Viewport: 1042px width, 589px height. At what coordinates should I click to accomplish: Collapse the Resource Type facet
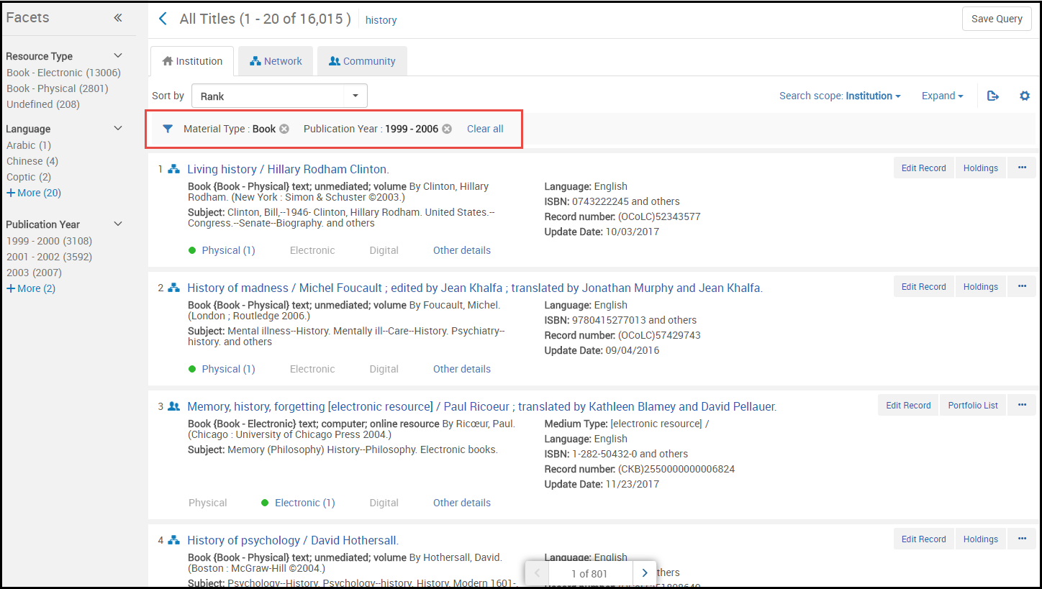(118, 55)
